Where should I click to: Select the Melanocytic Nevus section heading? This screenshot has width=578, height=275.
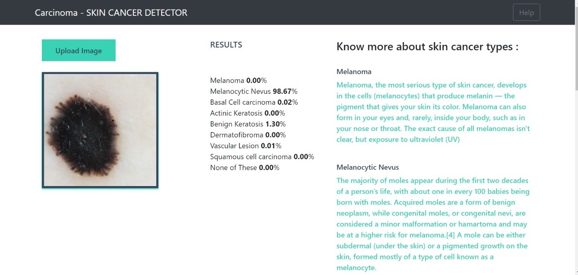click(x=366, y=167)
